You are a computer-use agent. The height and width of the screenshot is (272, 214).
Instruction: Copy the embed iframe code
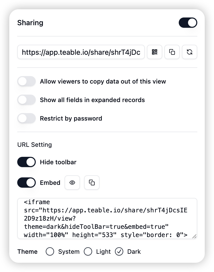pos(92,183)
